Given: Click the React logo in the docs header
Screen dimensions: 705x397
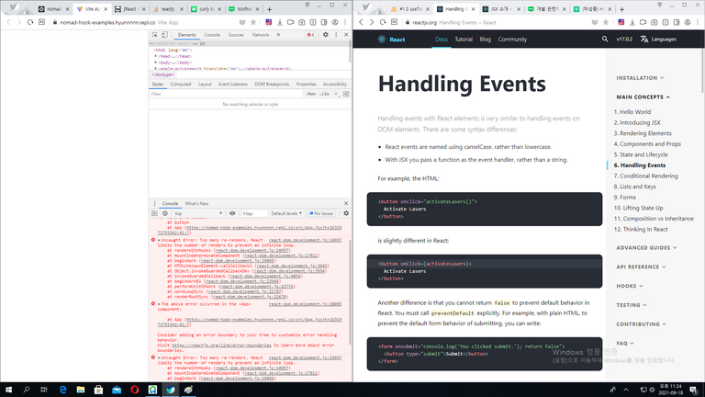Looking at the screenshot, I should [x=391, y=40].
